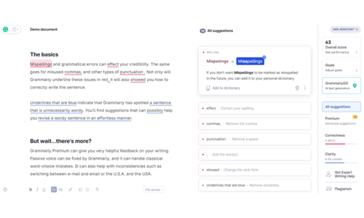Toggle Heading 1 formatting off

[53, 189]
